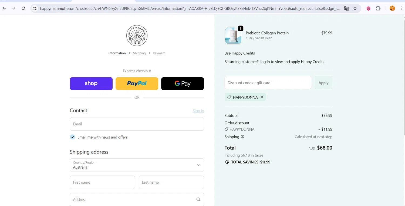
Task: Bookmark this page with the star icon
Action: [x=355, y=8]
